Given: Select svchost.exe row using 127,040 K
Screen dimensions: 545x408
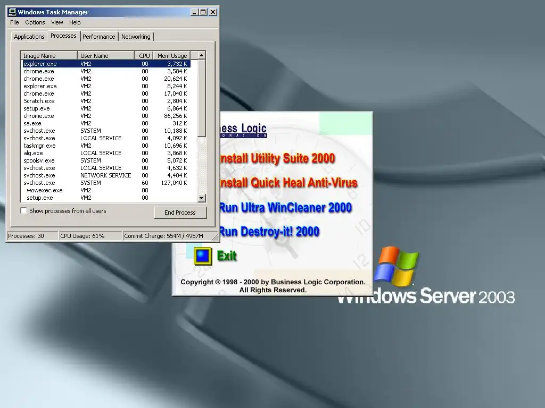Looking at the screenshot, I should [x=106, y=183].
